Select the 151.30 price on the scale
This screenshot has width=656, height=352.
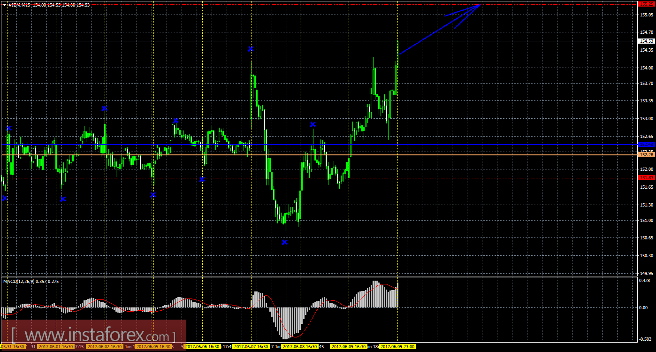tap(646, 205)
